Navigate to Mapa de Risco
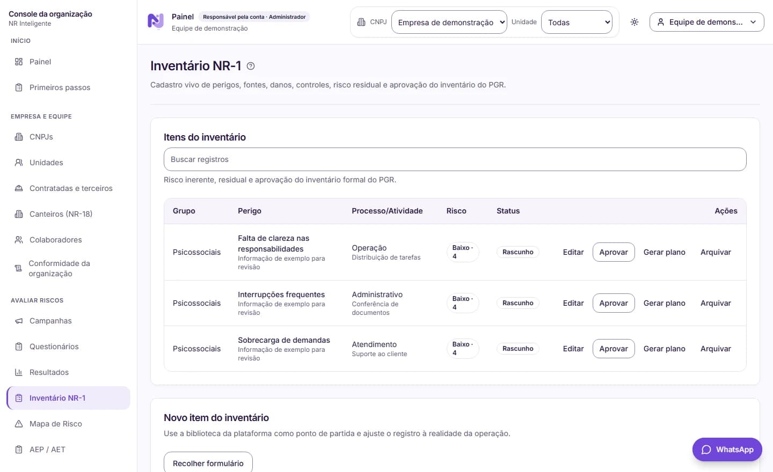This screenshot has width=773, height=472. click(69, 424)
